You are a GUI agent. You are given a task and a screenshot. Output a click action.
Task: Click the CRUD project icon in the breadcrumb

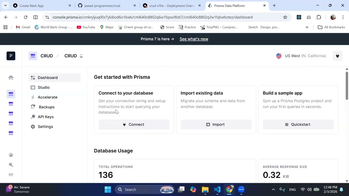[33, 56]
